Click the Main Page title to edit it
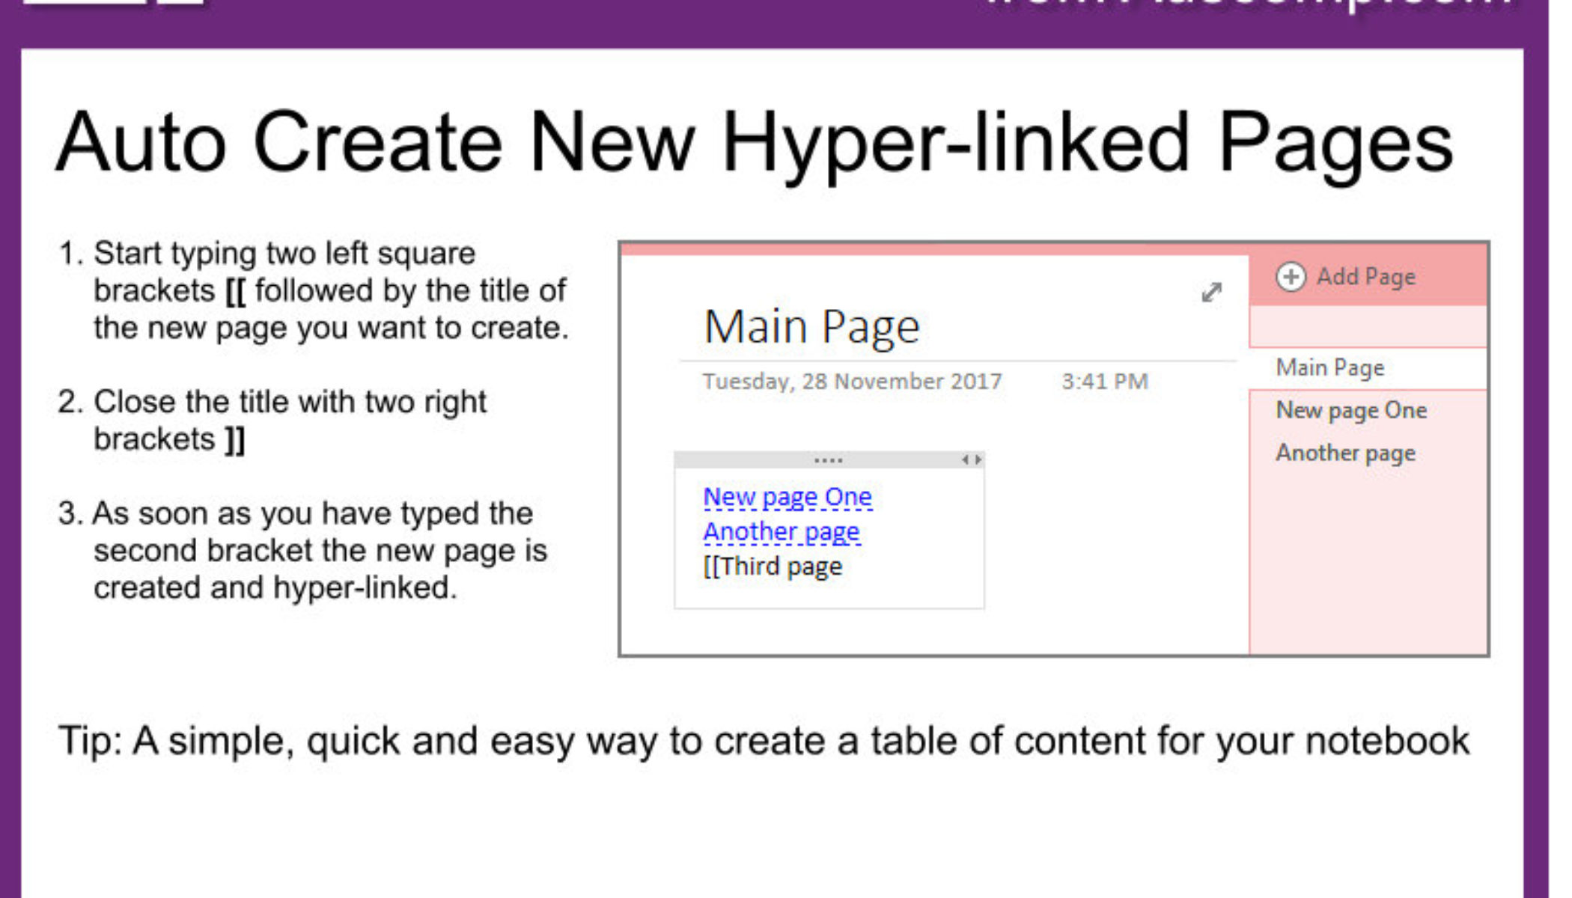The image size is (1572, 898). click(811, 325)
